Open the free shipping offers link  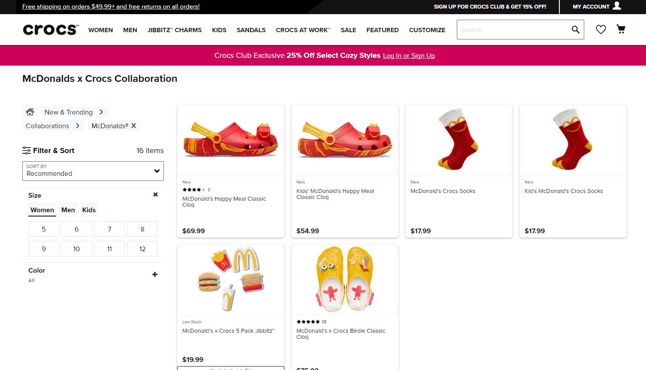(111, 6)
